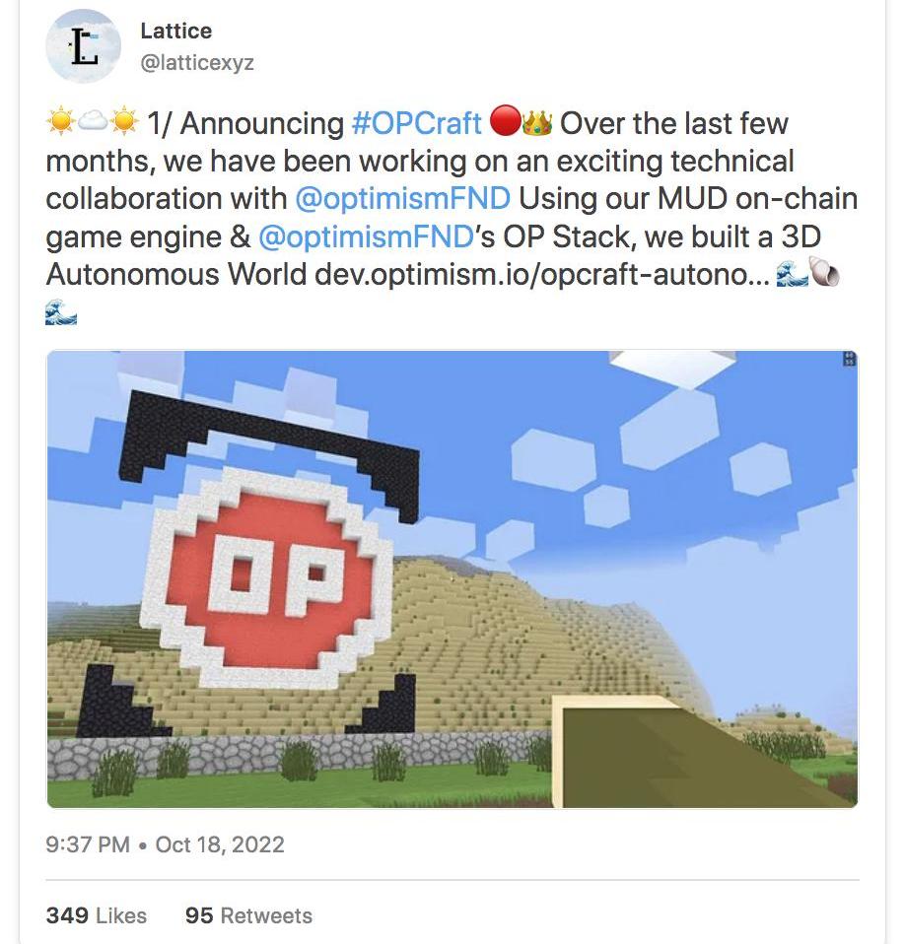Open the Oct 18, 2022 date
This screenshot has height=944, width=905.
[x=220, y=844]
